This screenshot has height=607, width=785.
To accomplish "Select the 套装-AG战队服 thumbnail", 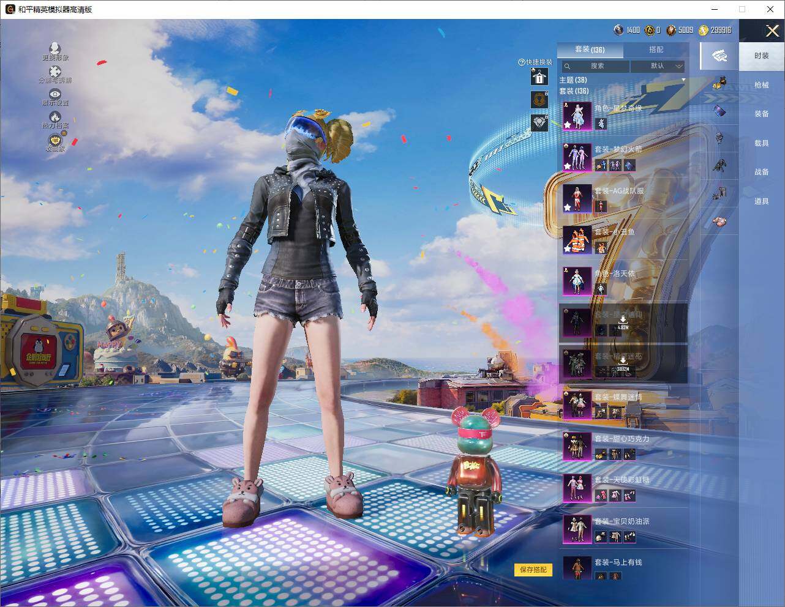I will pos(577,199).
